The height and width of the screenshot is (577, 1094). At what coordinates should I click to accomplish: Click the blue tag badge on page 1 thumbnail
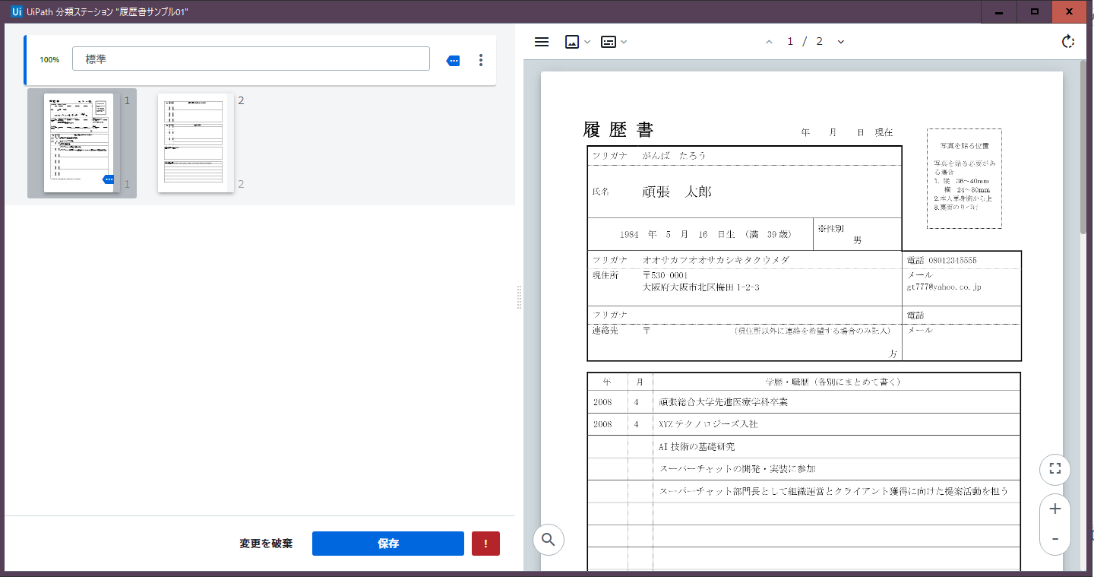108,179
